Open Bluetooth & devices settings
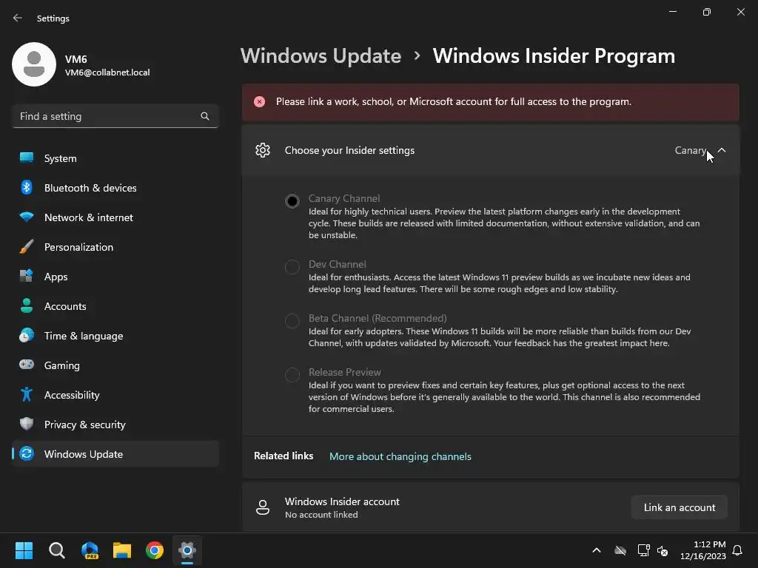The width and height of the screenshot is (758, 568). (x=115, y=188)
